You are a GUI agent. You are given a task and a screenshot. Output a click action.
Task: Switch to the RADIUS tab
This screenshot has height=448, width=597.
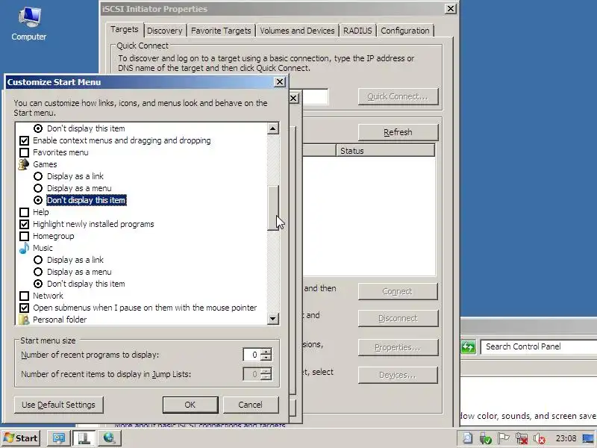[x=357, y=31]
